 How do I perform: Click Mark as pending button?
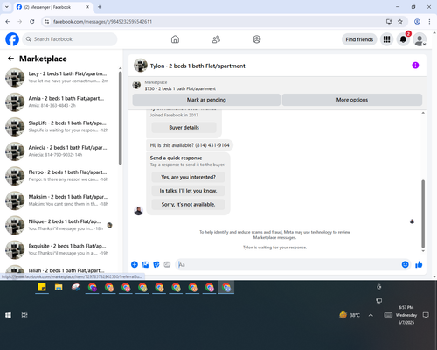tap(206, 100)
